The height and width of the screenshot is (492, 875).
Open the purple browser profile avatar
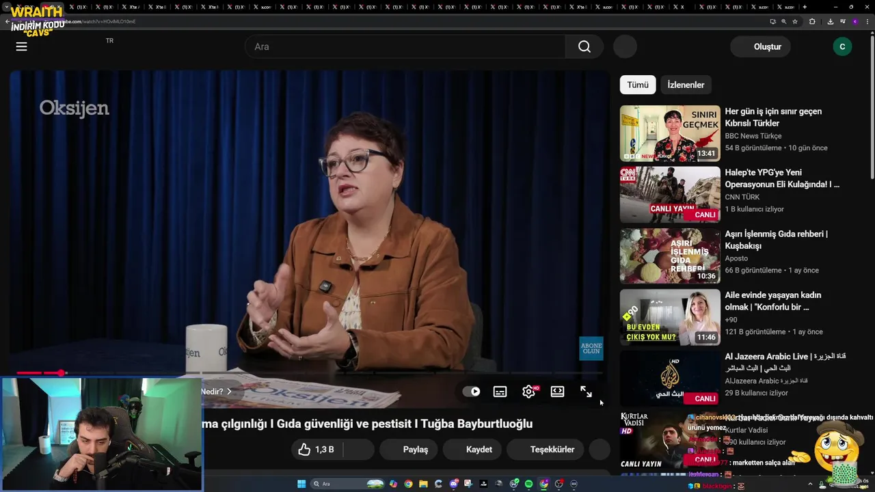pos(854,21)
